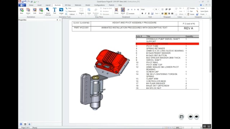Pick the Line drawing tool
The width and height of the screenshot is (230, 129).
(x=68, y=8)
